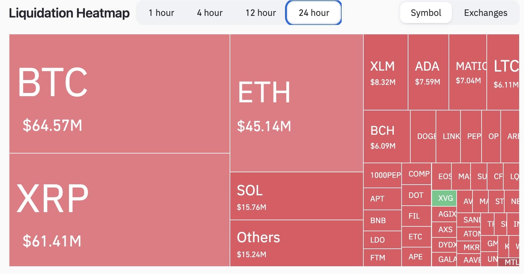This screenshot has height=274, width=524.
Task: Click the XRP $61.41M heatmap tile
Action: (119, 210)
